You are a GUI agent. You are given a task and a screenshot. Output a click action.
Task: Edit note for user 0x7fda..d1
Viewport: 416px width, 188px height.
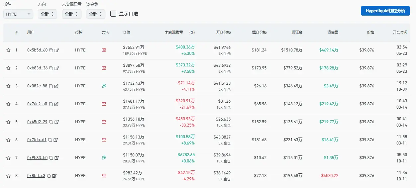click(55, 140)
